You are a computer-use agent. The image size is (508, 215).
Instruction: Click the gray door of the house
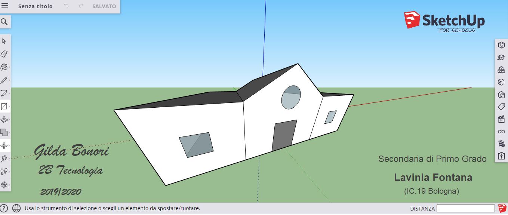click(x=284, y=135)
